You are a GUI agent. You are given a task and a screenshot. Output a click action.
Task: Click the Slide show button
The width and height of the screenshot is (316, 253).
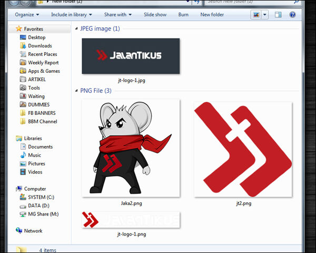(155, 15)
